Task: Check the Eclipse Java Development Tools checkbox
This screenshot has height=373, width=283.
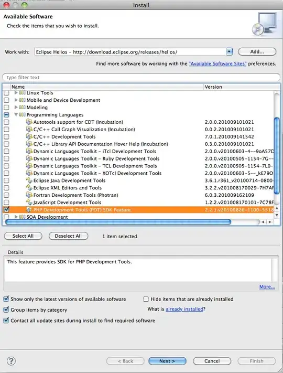Action: [6, 180]
